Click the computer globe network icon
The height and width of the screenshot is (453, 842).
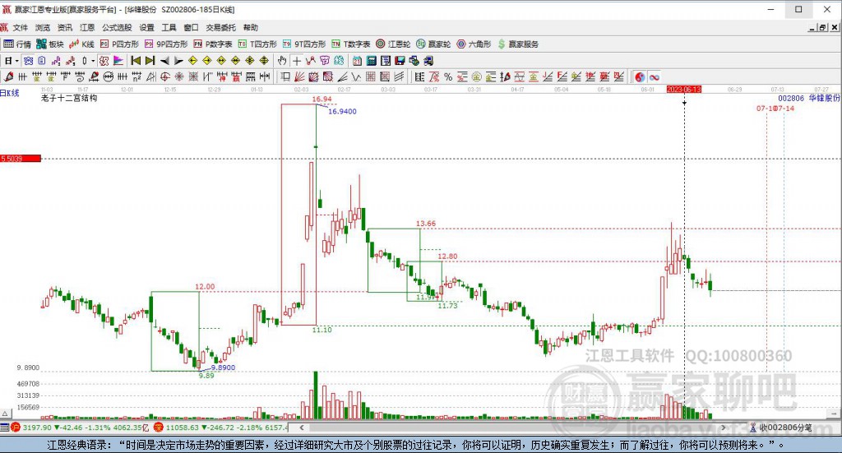coord(414,61)
